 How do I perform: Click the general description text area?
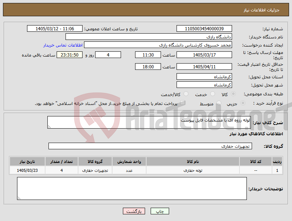[x=149, y=122]
